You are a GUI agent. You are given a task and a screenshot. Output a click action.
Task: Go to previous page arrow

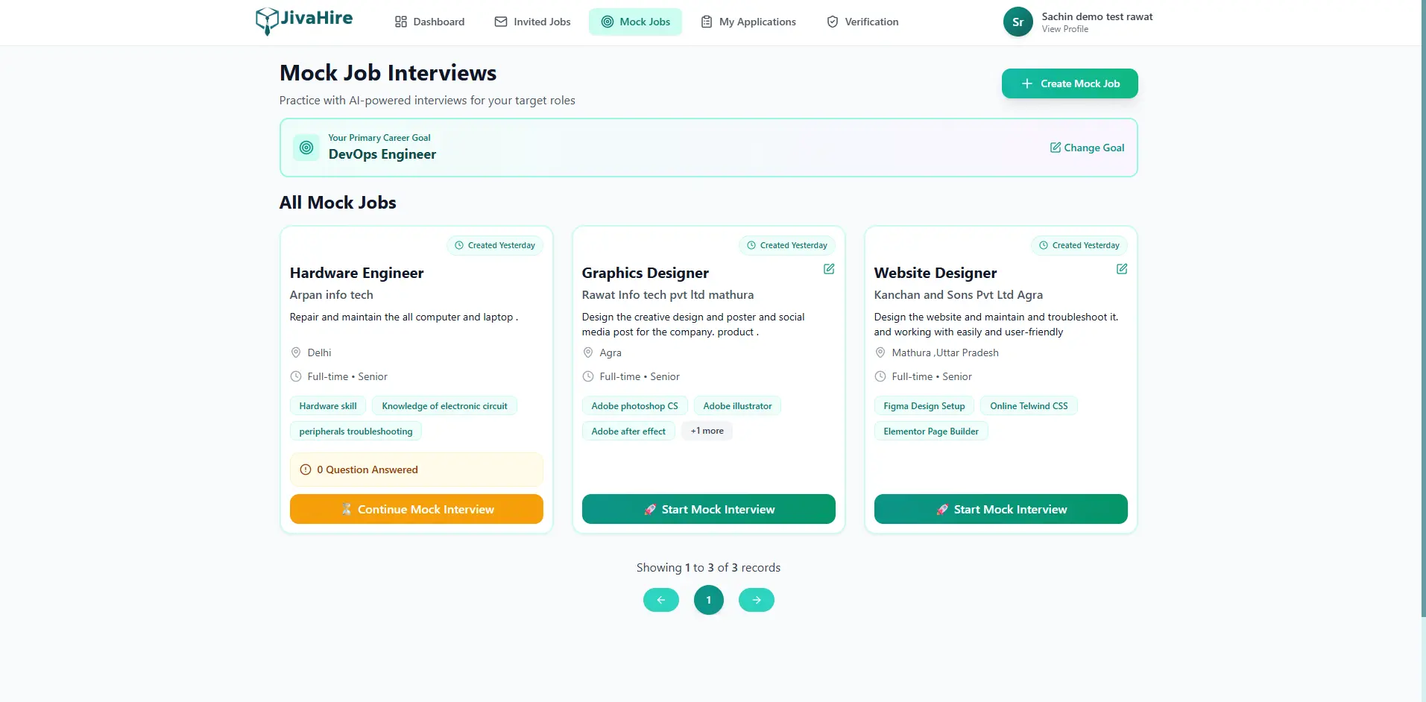[x=660, y=600]
